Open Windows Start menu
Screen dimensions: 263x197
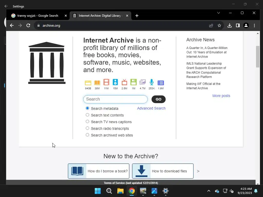point(98,191)
